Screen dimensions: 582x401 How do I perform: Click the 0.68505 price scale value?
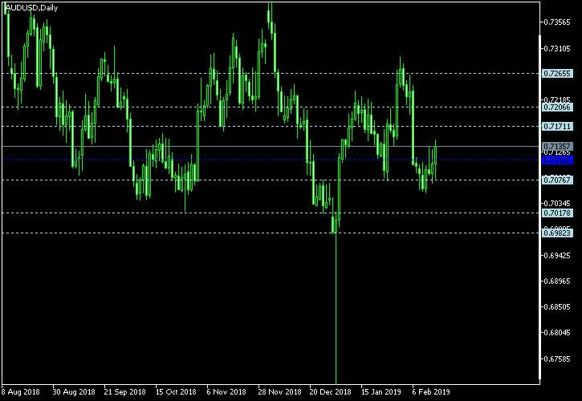click(557, 307)
